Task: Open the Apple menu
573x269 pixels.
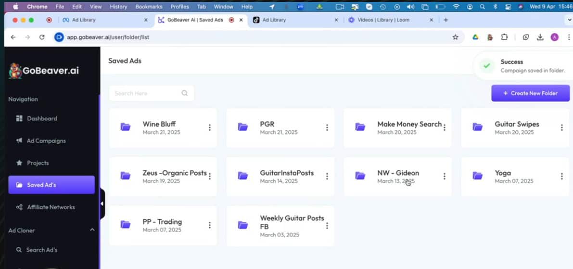Action: pos(16,7)
